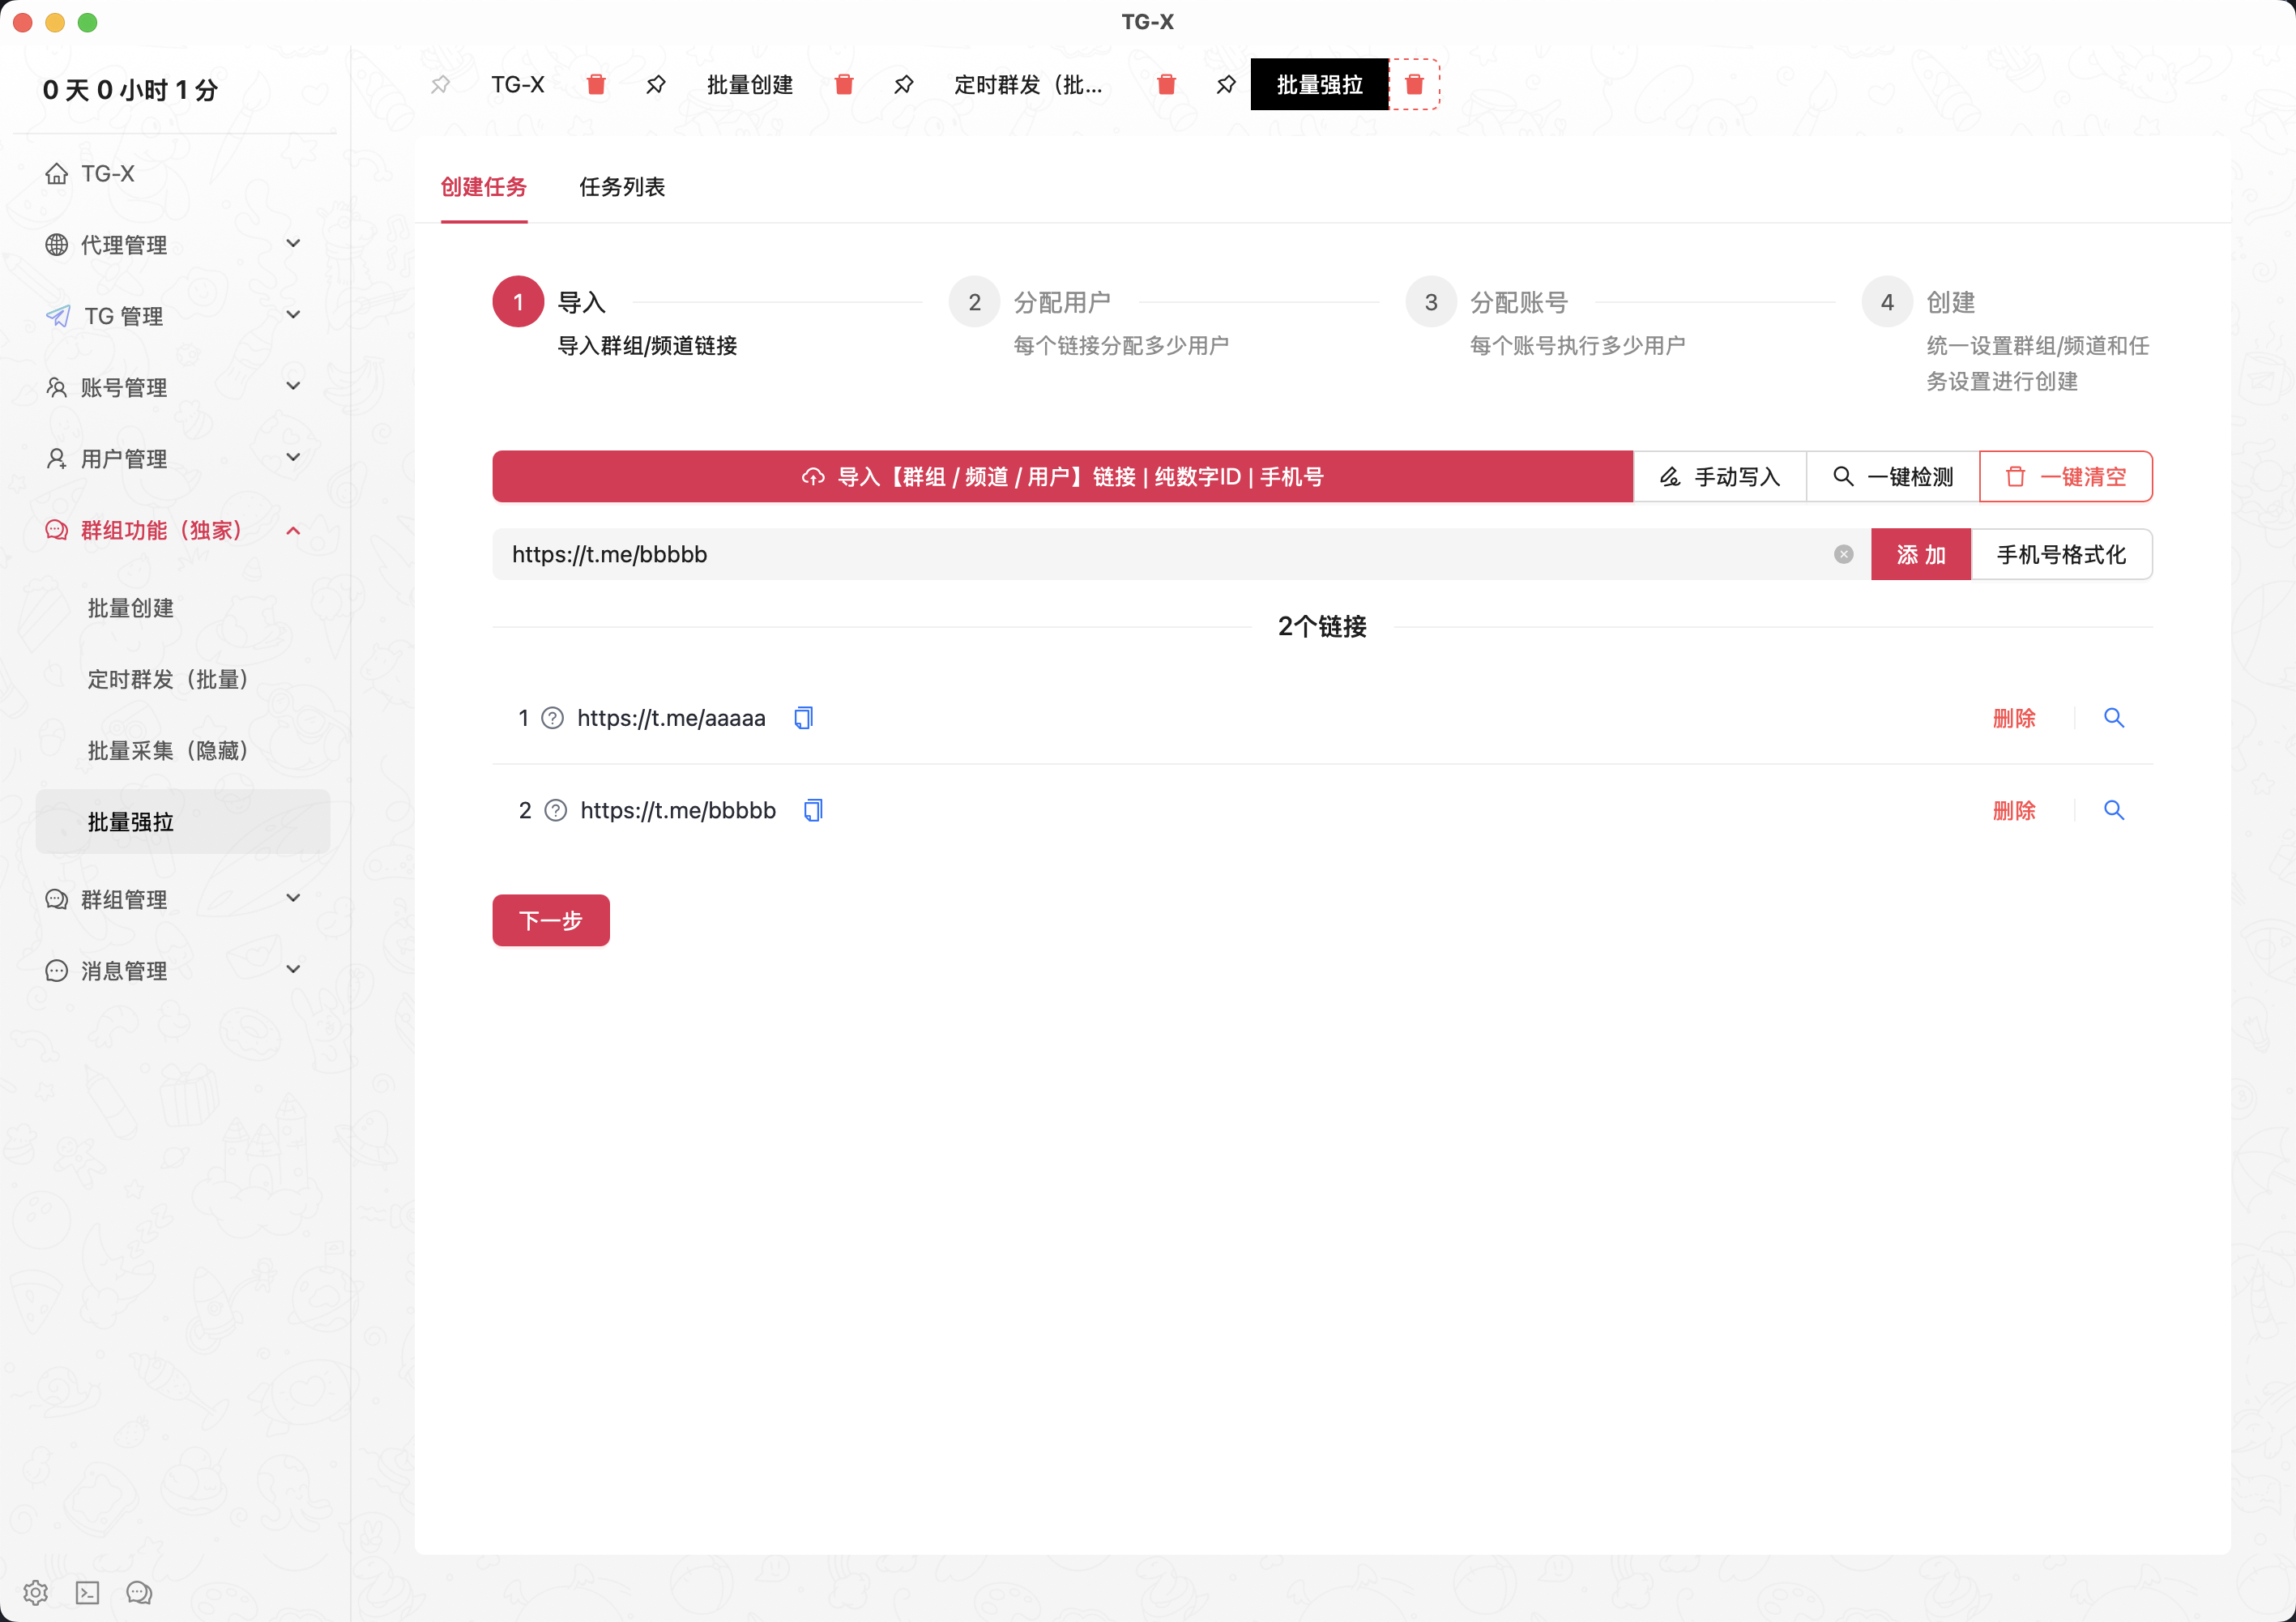The image size is (2296, 1622).
Task: Click the help icon on row 2
Action: (556, 811)
